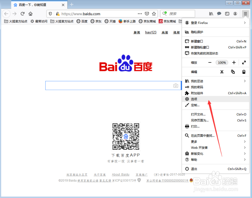Choose 另存页面为... menu item
Viewport: 252px width, 198px height.
coord(216,120)
